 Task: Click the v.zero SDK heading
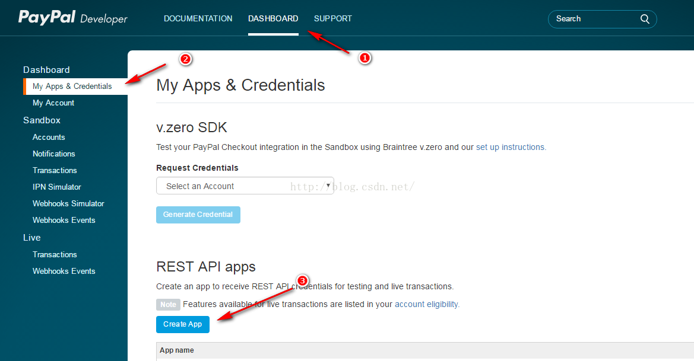(192, 127)
